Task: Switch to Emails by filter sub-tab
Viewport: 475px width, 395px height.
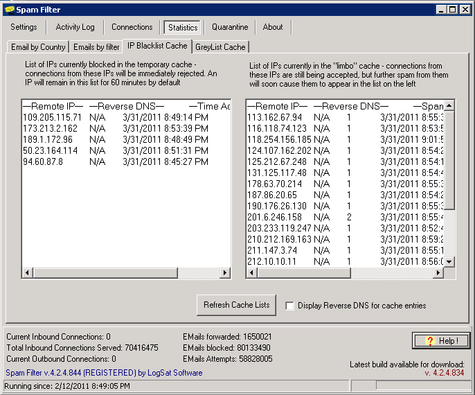Action: [x=96, y=46]
